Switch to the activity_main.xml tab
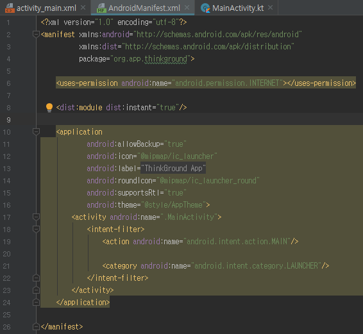 click(x=46, y=8)
